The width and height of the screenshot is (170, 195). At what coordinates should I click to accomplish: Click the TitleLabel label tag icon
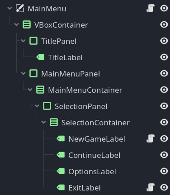click(x=40, y=57)
